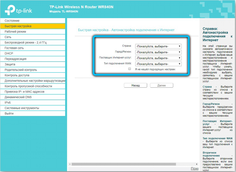Screen dimensions: 236x172
Task: Click the horizontal scrollbar track
Action: [185, 164]
